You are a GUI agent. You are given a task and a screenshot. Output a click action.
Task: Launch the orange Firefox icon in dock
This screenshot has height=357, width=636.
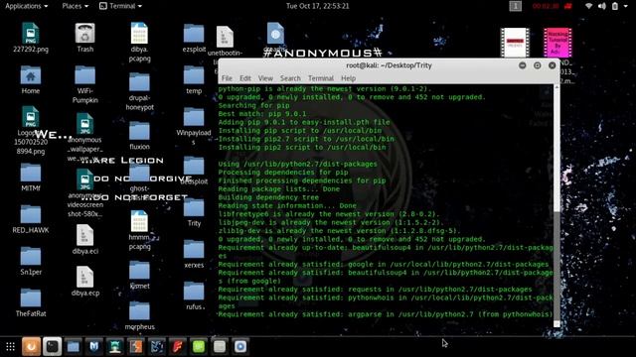tap(31, 346)
